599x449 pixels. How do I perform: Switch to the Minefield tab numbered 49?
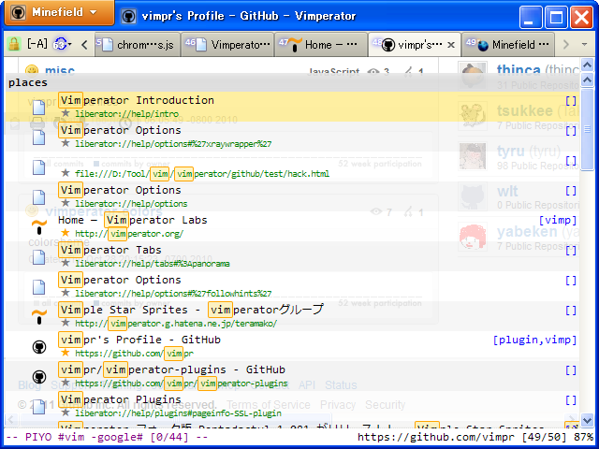pos(508,45)
